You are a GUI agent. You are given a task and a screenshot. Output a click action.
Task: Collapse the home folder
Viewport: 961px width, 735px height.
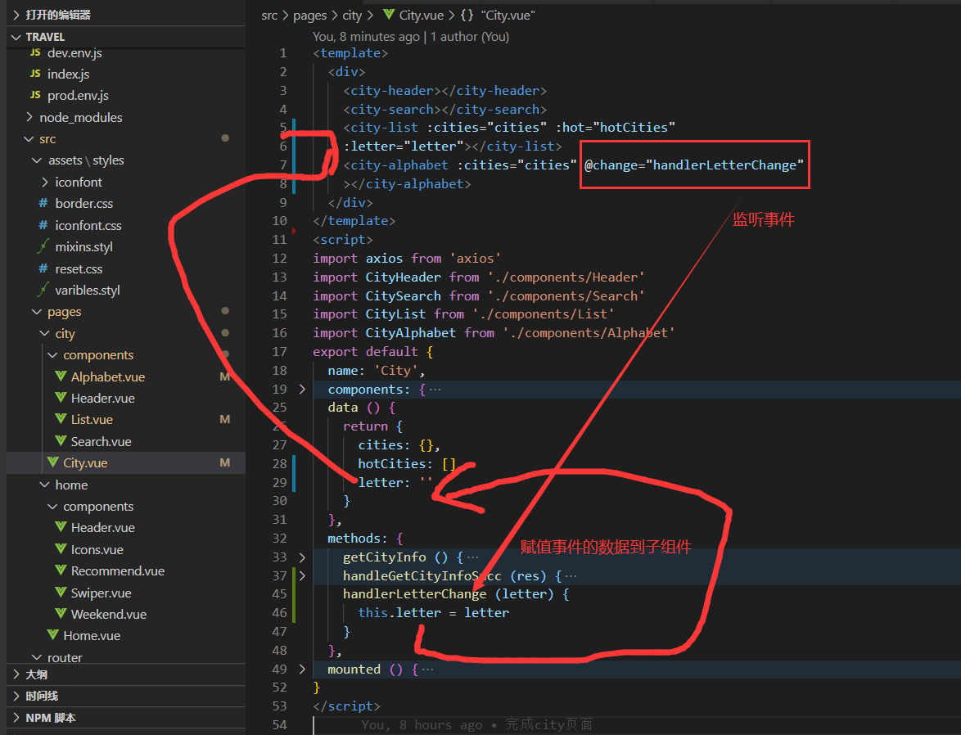pos(45,485)
